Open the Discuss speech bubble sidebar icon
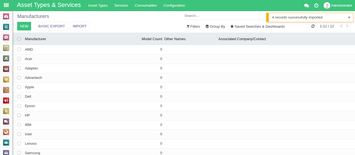This screenshot has height=155, width=355. [6, 37]
